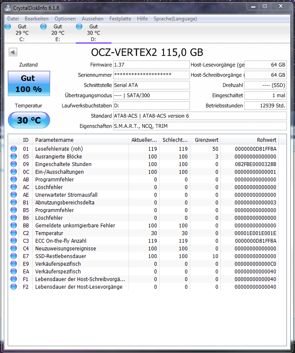Click status orb of F1 Host-Schreibvorgänge row
295x353 pixels.
point(14,279)
